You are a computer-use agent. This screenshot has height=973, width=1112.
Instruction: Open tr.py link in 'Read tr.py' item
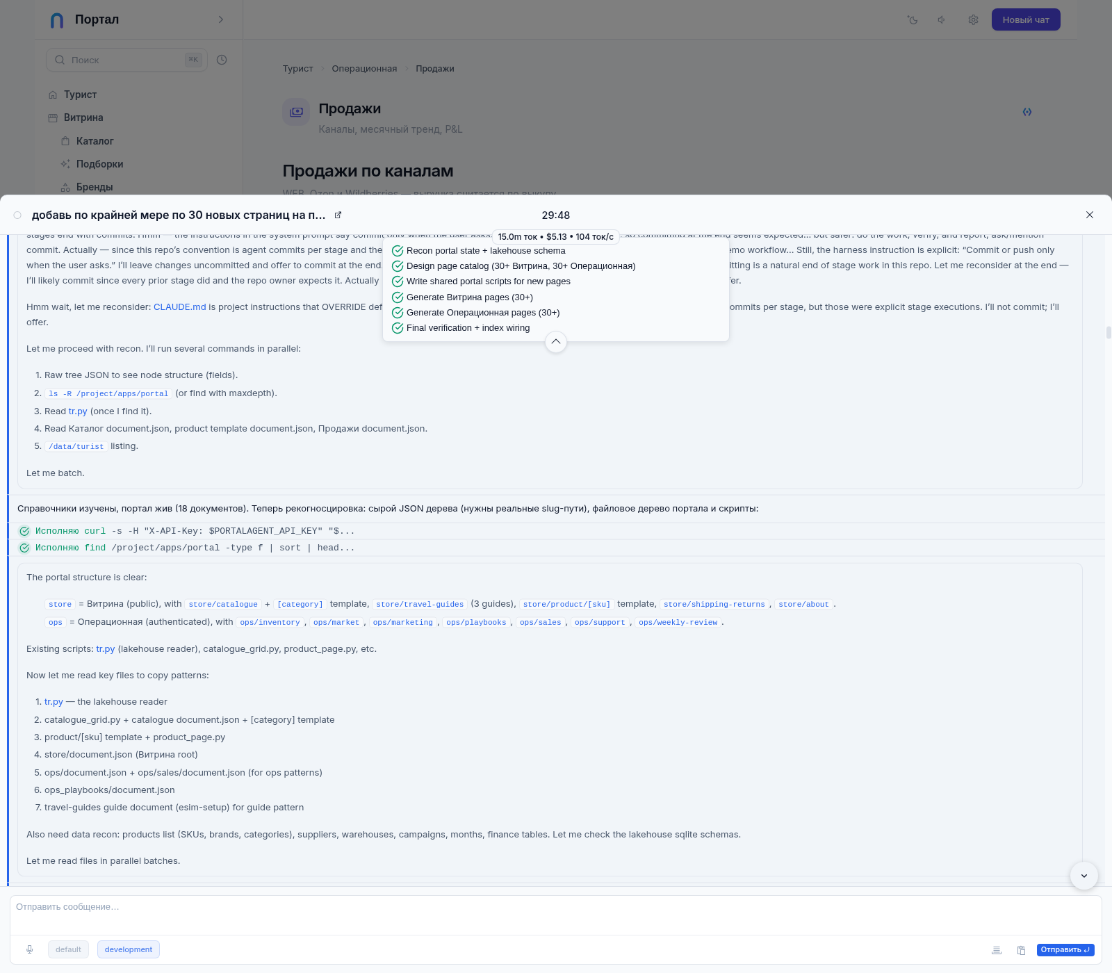pyautogui.click(x=78, y=411)
